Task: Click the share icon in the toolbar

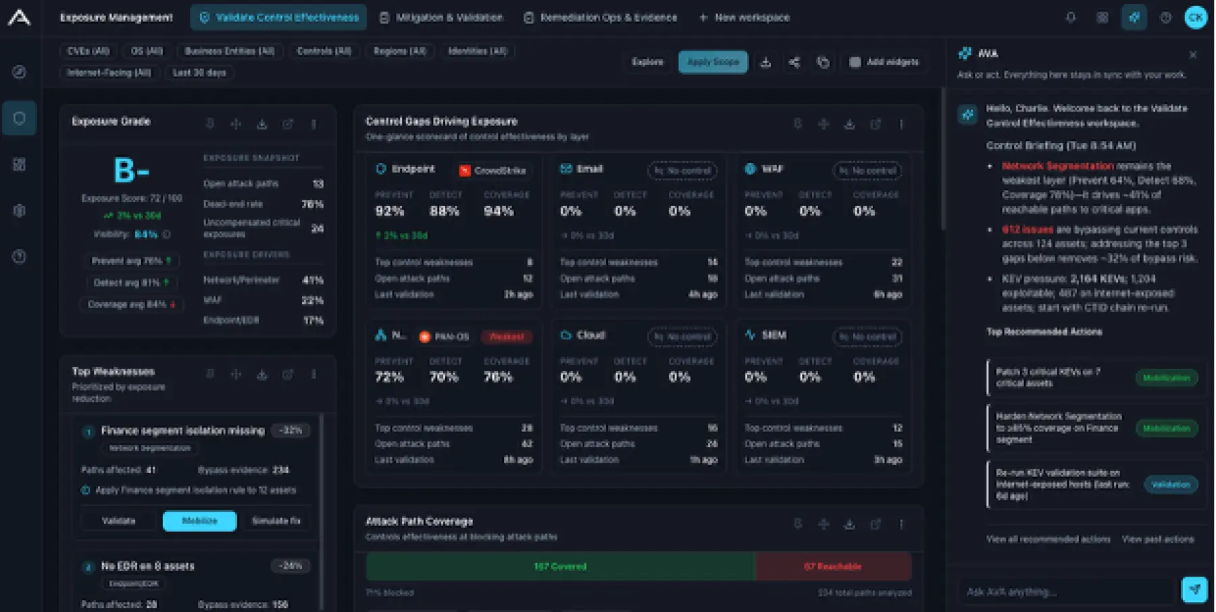Action: click(794, 62)
